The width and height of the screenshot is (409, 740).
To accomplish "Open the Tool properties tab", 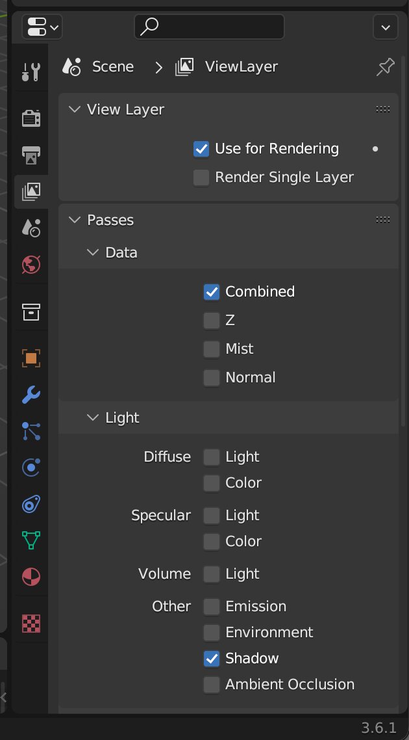I will [x=31, y=72].
